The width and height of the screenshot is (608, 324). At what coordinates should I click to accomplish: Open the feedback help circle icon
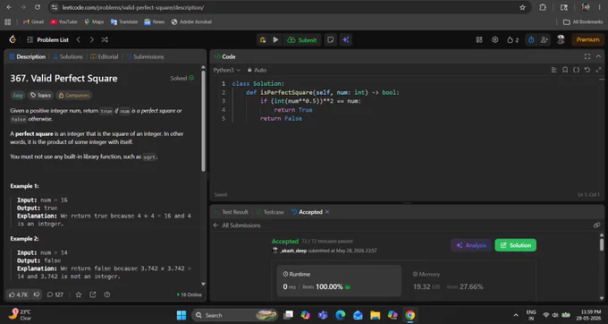107,294
